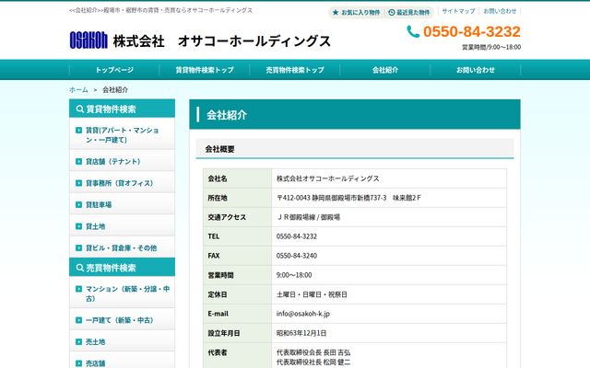Click the 定休日 row label

(x=218, y=294)
